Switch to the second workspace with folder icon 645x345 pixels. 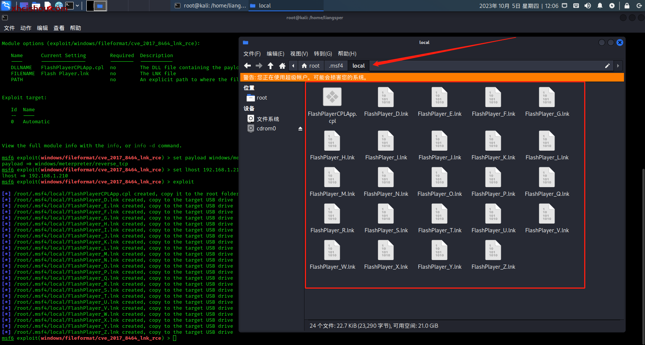pos(100,6)
